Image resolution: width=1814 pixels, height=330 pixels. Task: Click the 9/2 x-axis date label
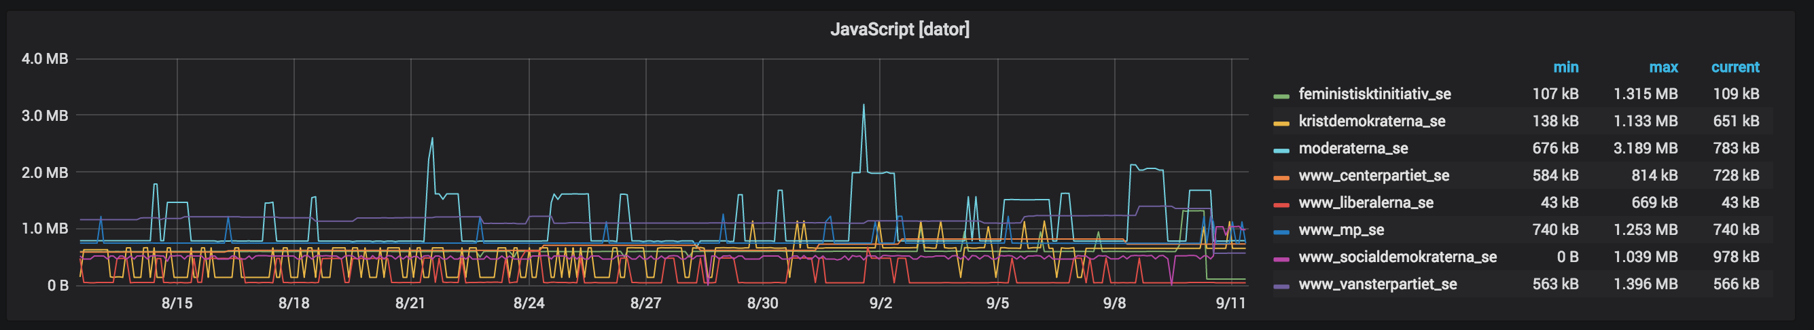point(881,304)
